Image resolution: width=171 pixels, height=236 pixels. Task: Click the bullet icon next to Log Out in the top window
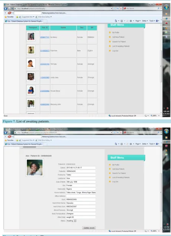[x=110, y=51]
